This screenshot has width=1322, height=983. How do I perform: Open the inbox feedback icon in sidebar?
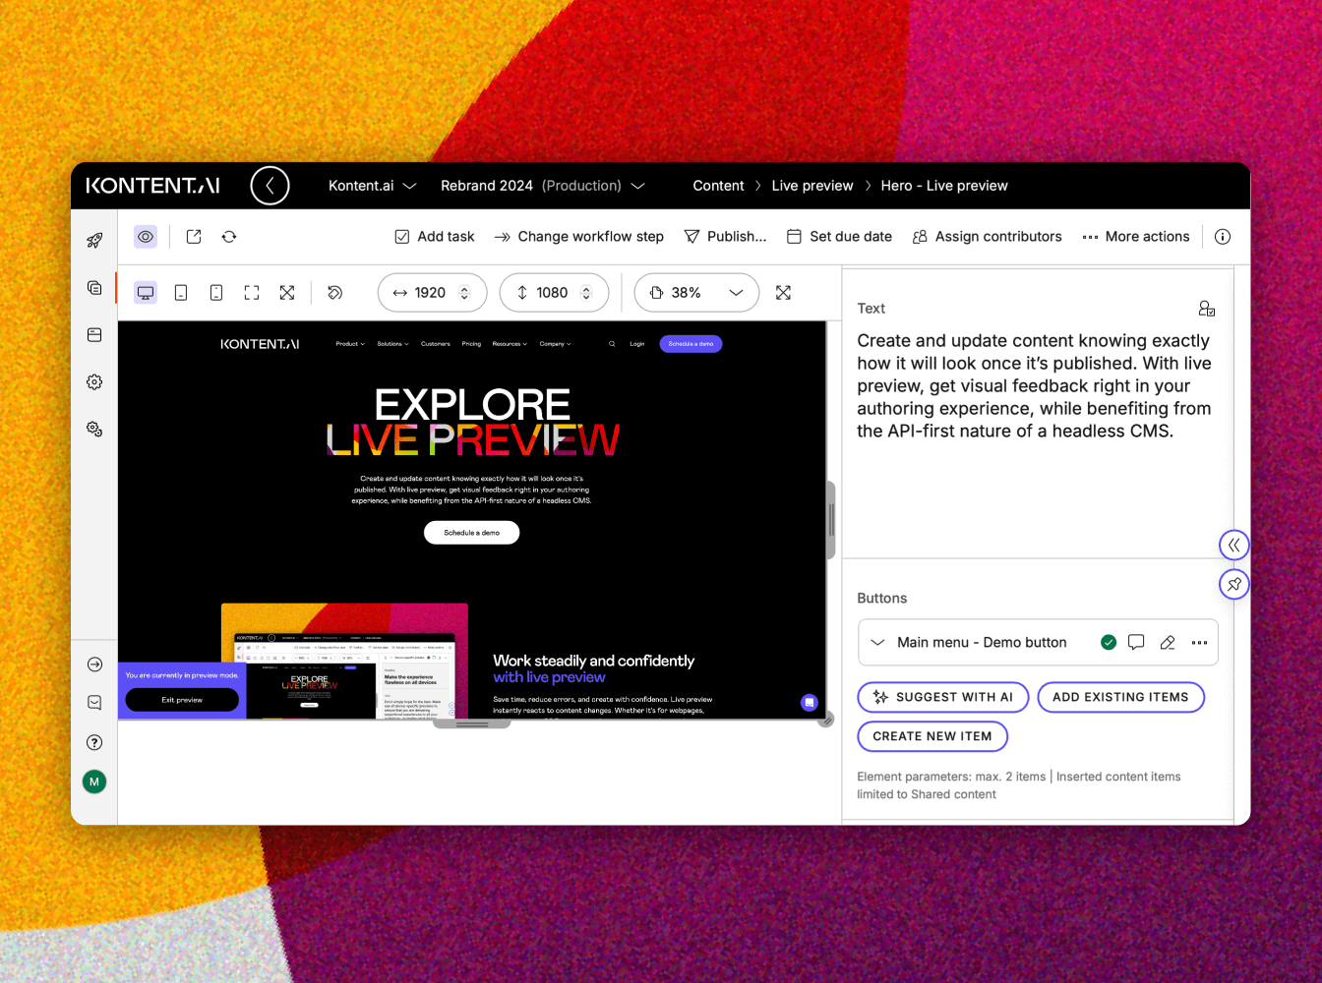94,703
